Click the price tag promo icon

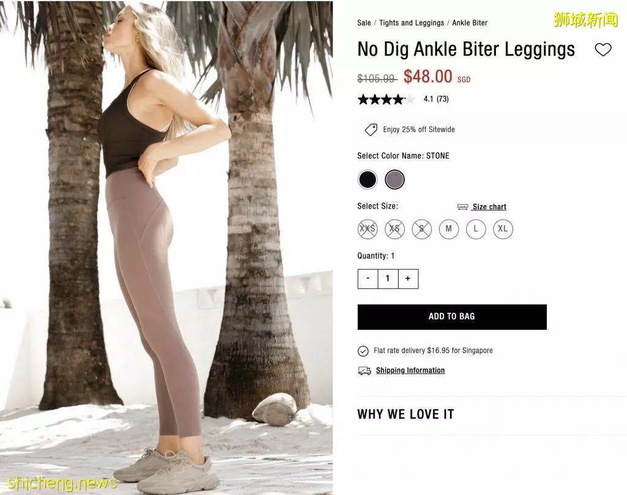[x=370, y=130]
